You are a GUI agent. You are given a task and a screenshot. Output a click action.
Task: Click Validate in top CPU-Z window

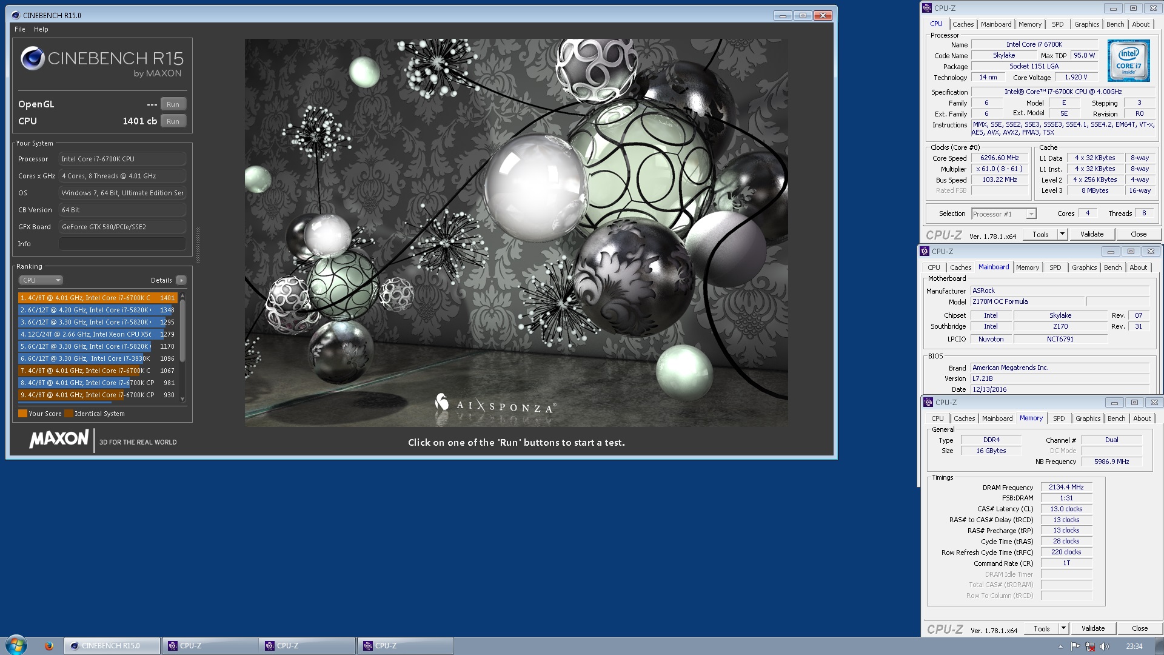coord(1092,234)
